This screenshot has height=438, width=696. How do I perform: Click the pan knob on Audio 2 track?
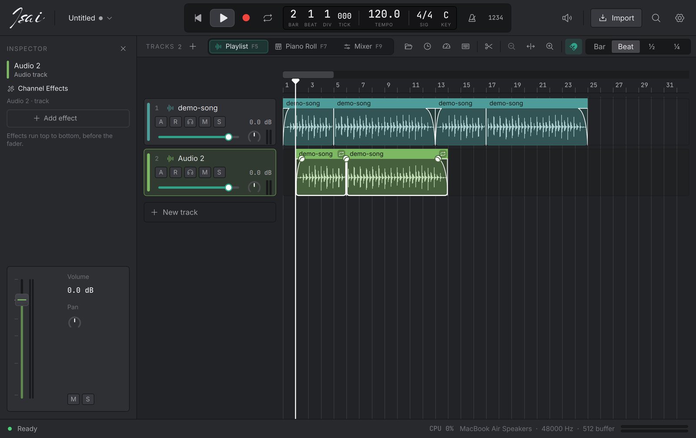pyautogui.click(x=254, y=187)
